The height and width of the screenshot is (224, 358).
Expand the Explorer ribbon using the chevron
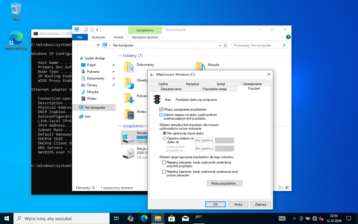click(282, 37)
